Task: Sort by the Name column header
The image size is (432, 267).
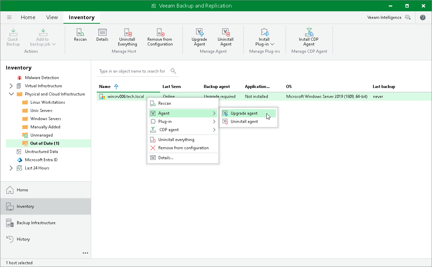Action: click(x=104, y=87)
